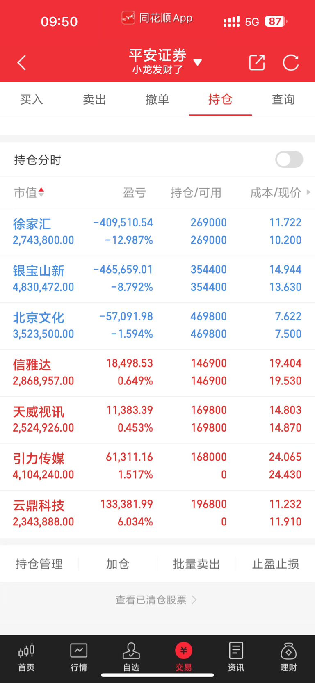Viewport: 315px width, 683px height.
Task: Tap the 批量卖出 button
Action: (x=196, y=564)
